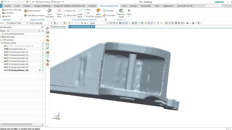This screenshot has width=232, height=130.
Task: Click Switch Window in title bar
Action: [x=43, y=2]
